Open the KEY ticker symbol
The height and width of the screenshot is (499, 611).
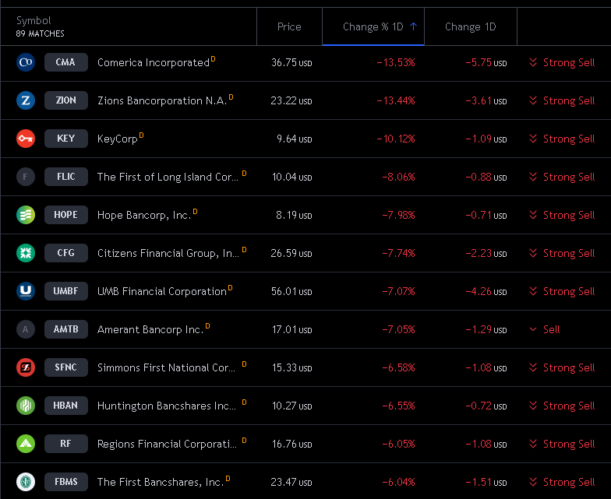click(x=65, y=139)
